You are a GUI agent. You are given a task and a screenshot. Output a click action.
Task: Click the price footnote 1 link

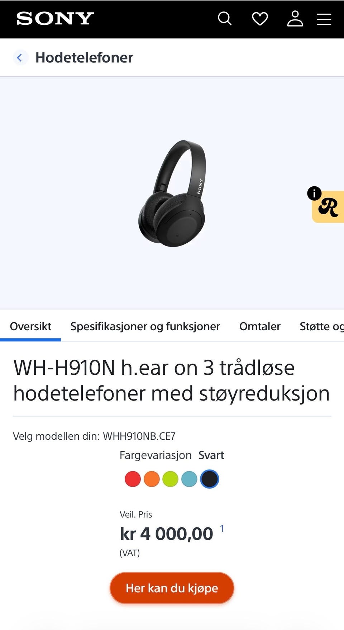click(222, 528)
